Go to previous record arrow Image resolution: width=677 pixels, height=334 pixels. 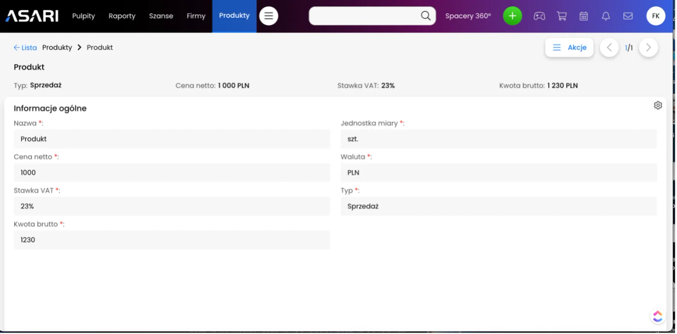coord(609,48)
